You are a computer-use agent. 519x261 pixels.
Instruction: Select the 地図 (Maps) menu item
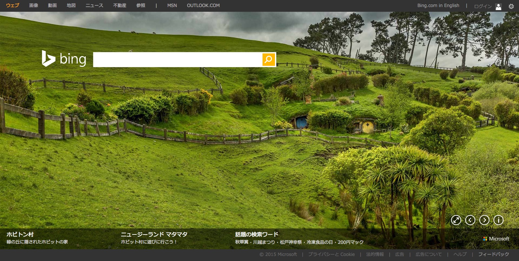point(71,6)
